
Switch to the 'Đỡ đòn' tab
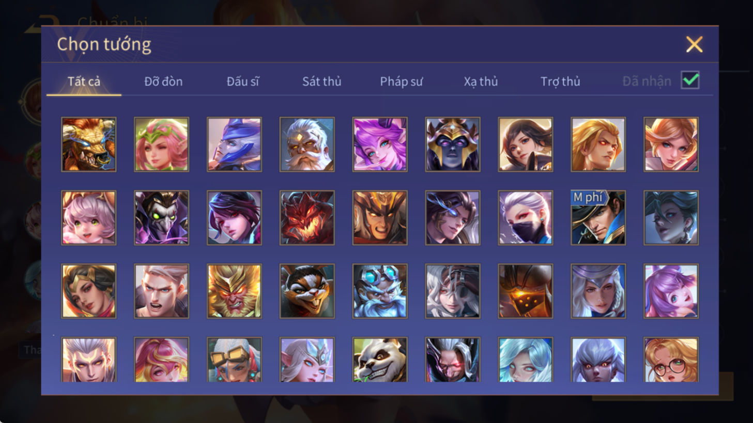(163, 82)
